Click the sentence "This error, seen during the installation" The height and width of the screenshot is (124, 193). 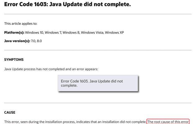[75, 122]
